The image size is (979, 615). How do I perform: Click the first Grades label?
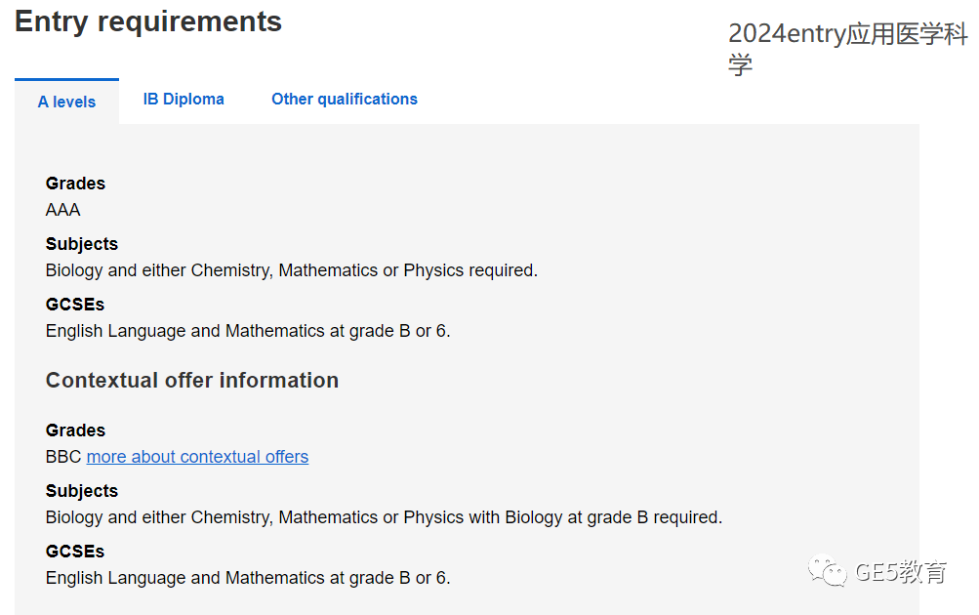(x=75, y=184)
